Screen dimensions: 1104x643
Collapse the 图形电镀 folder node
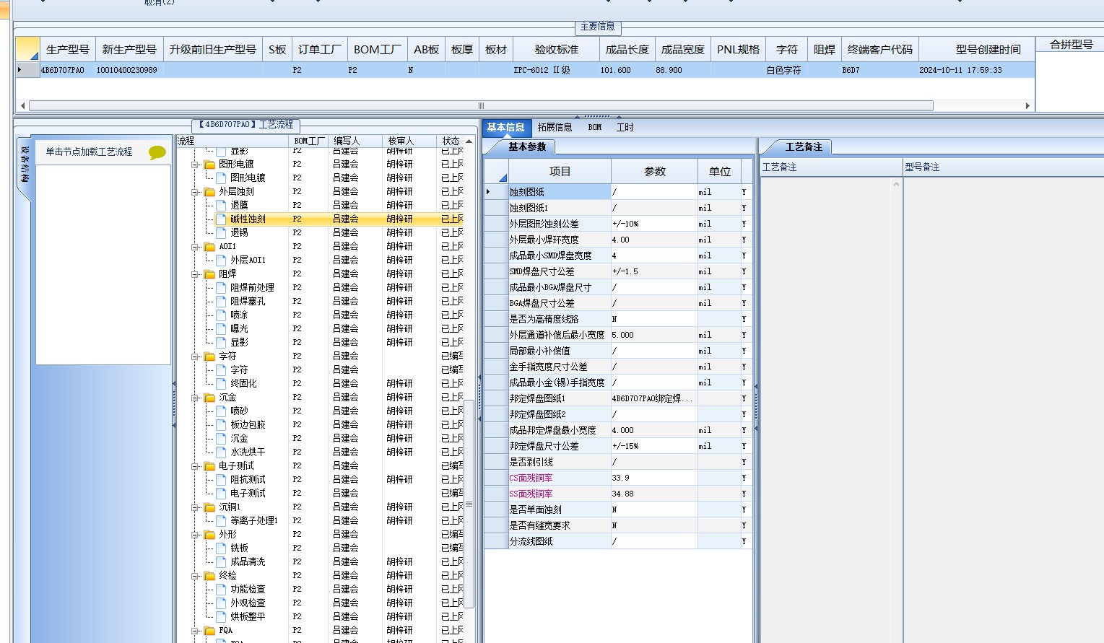[x=195, y=165]
